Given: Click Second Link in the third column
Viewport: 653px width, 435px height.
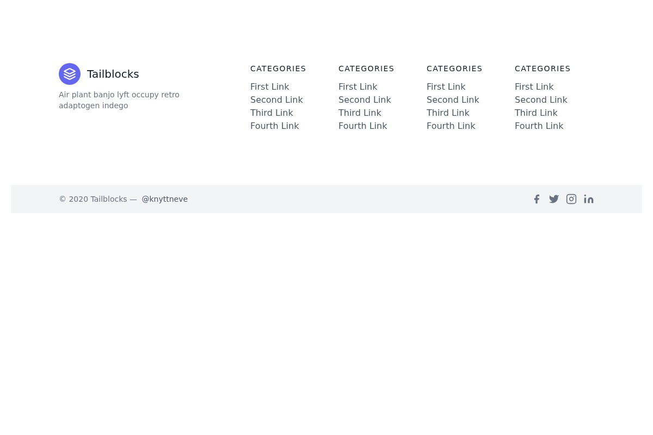Looking at the screenshot, I should tap(453, 100).
